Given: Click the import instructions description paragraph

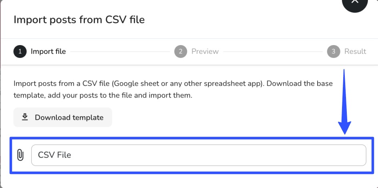Looking at the screenshot, I should click(x=173, y=90).
